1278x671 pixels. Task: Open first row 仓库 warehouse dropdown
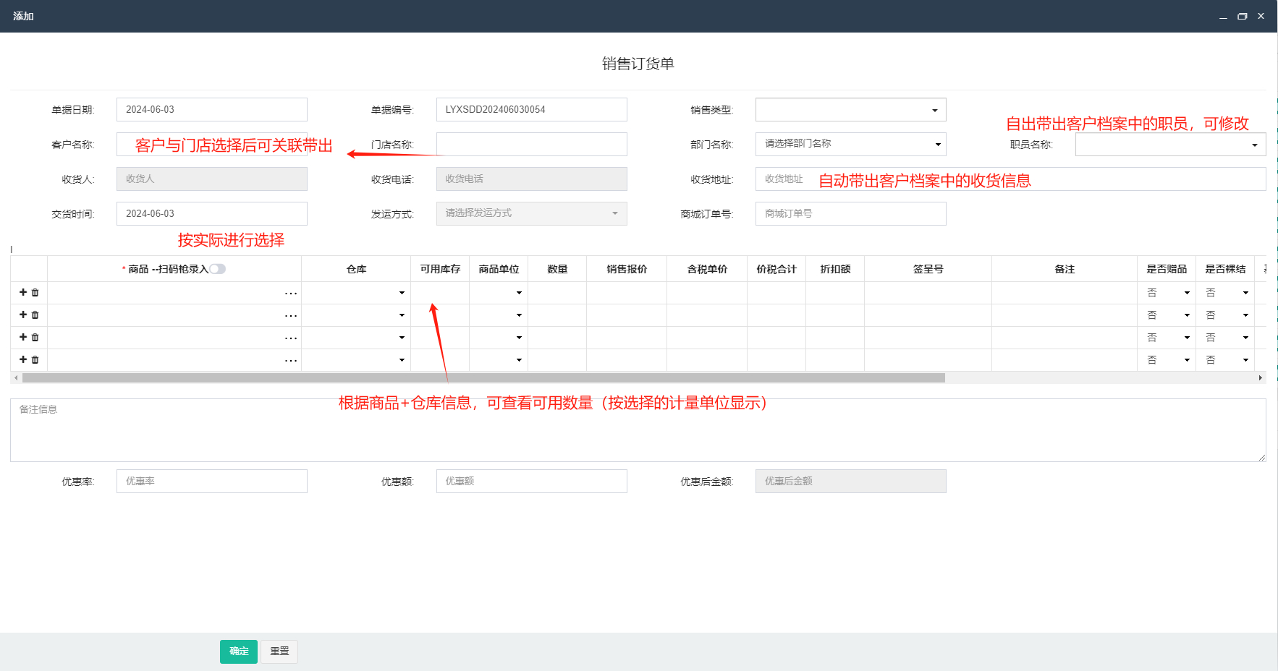(356, 293)
